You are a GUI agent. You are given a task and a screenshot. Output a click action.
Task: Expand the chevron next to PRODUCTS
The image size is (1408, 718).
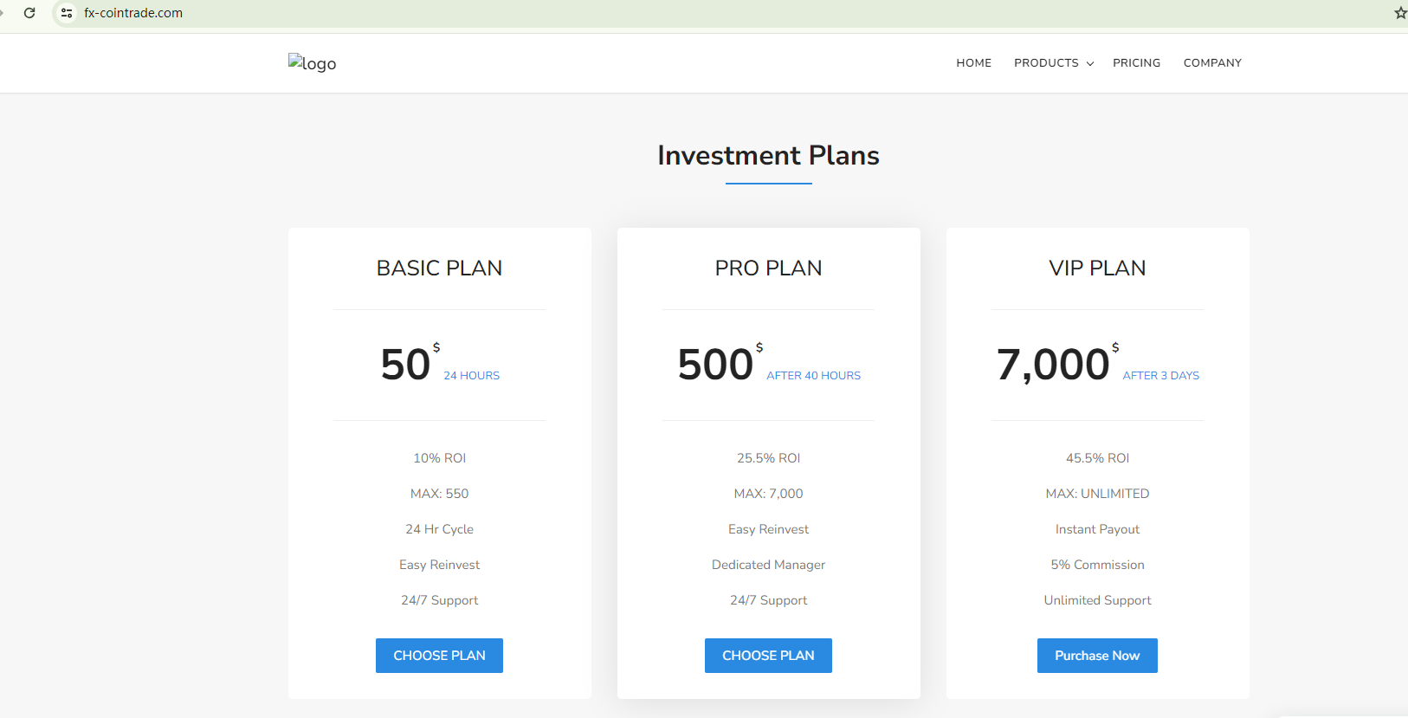click(1090, 64)
